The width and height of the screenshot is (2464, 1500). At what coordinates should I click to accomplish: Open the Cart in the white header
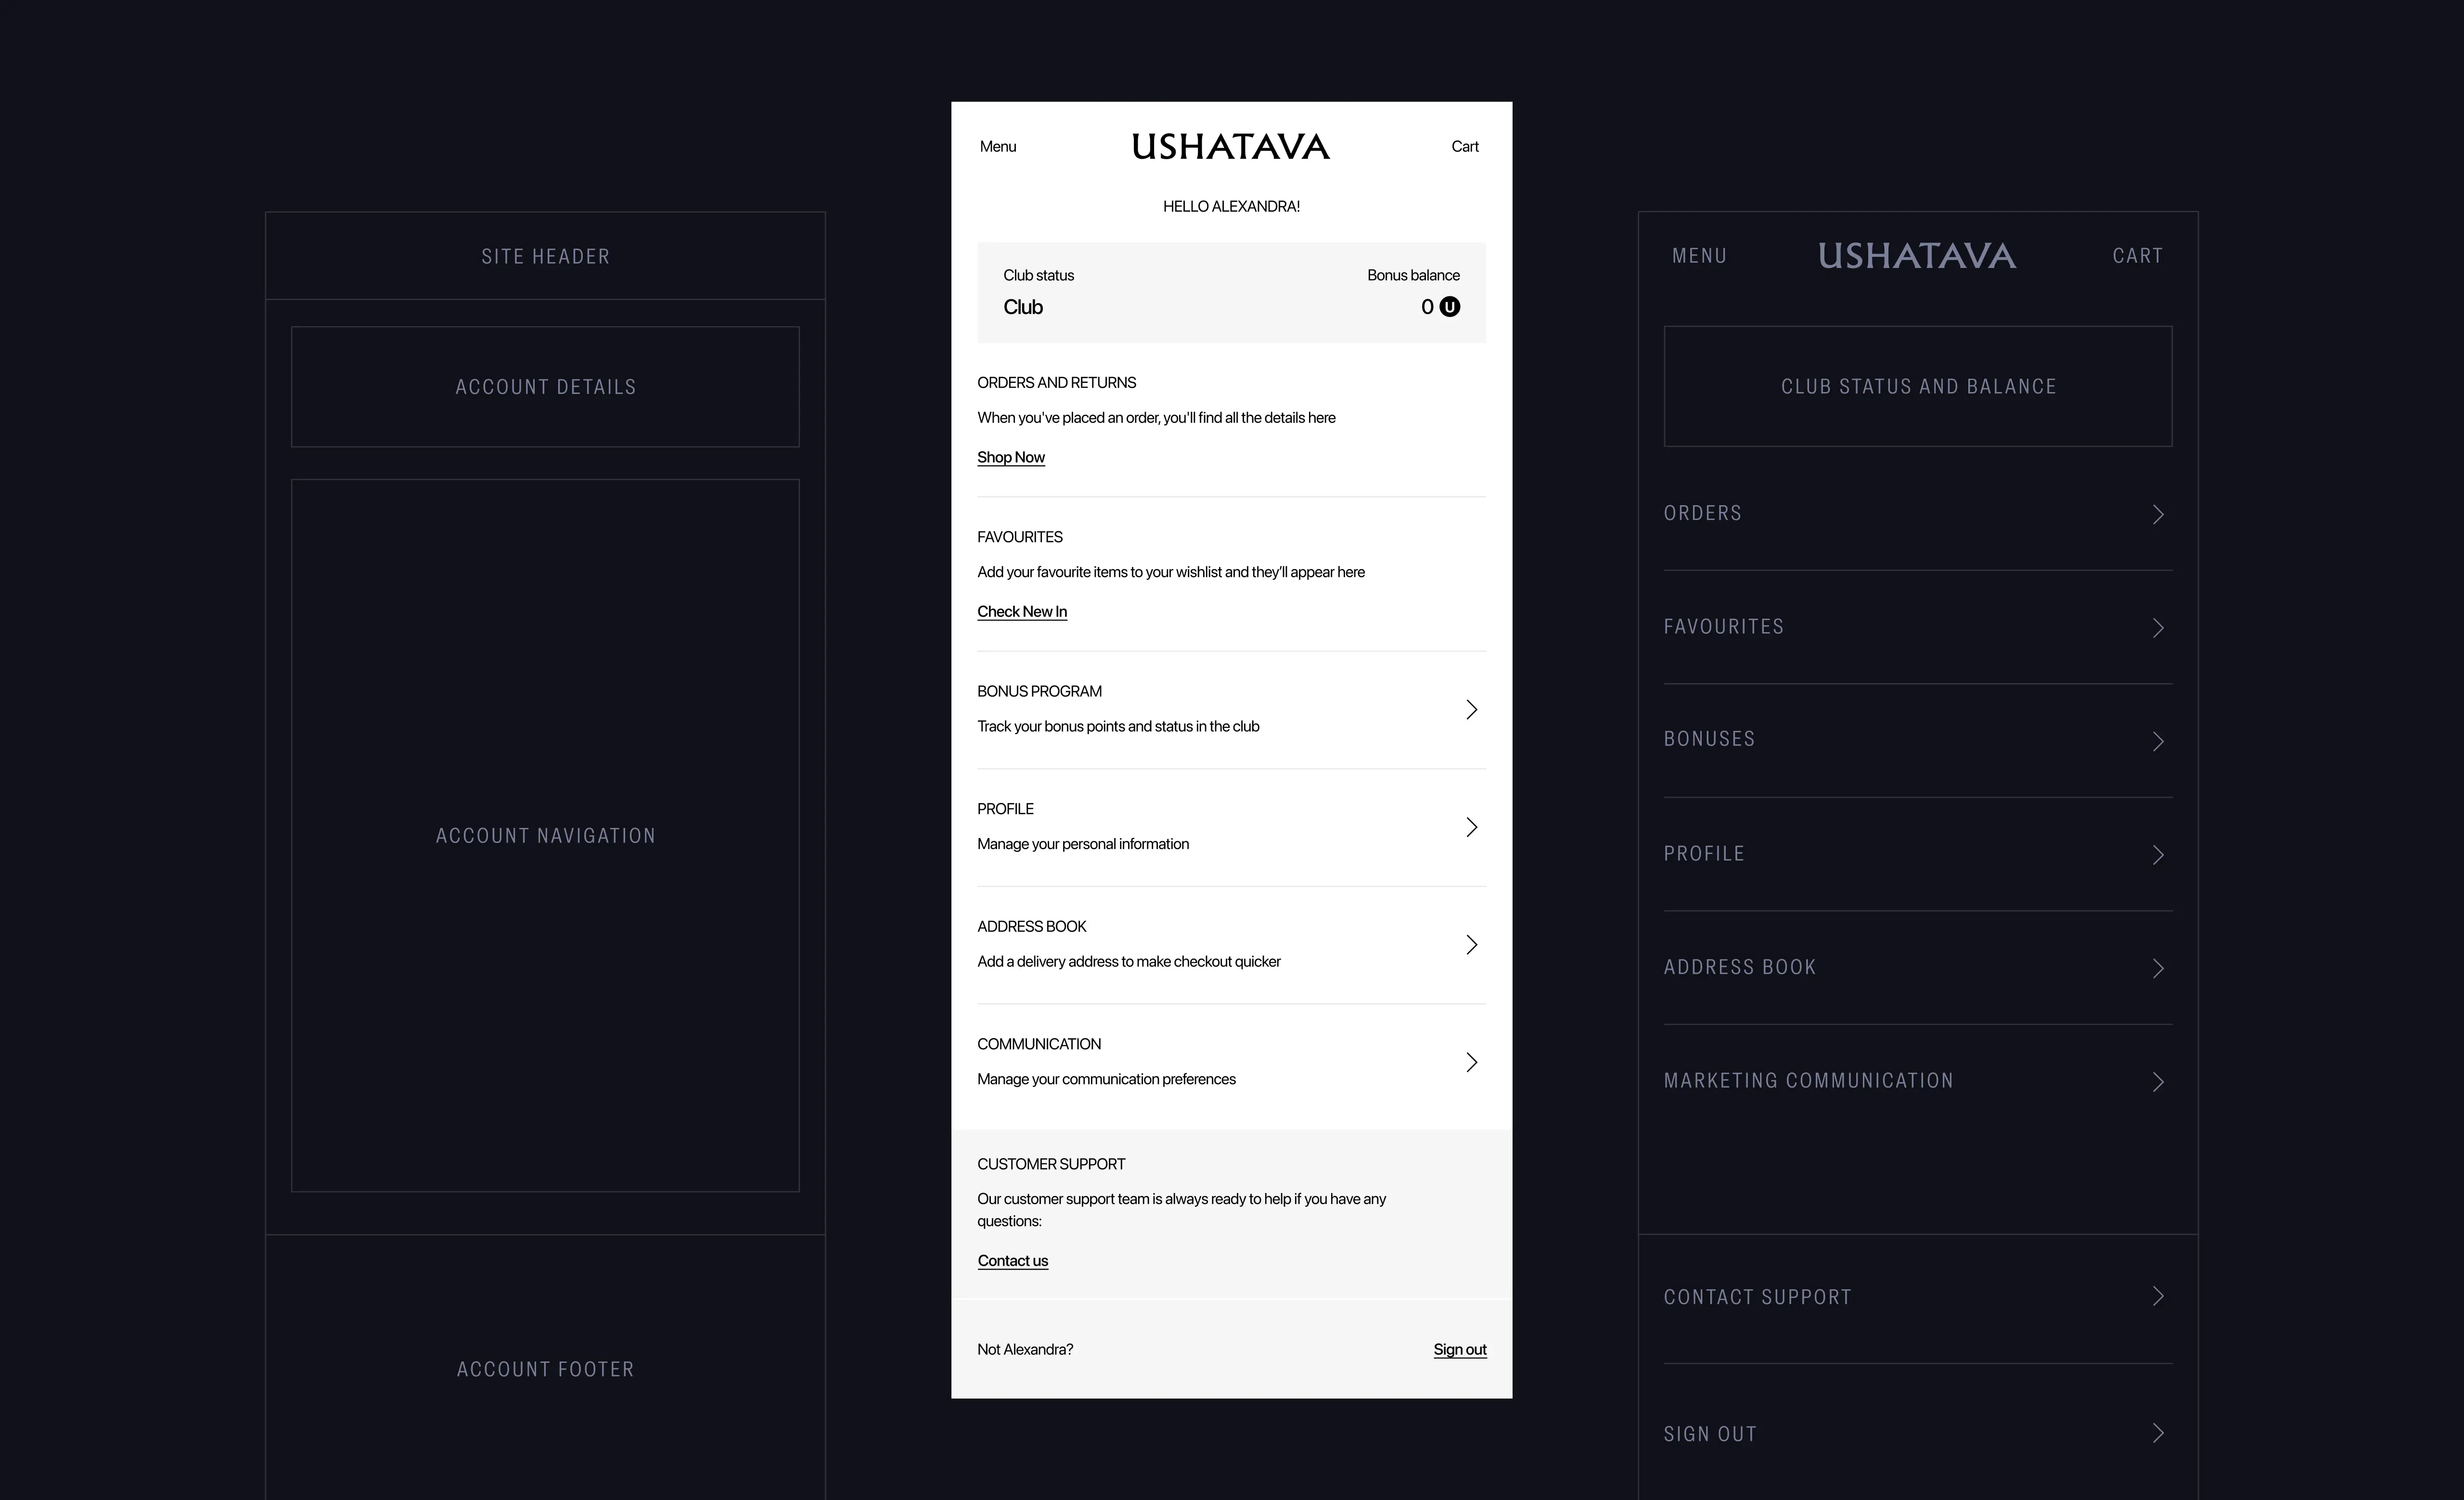coord(1464,147)
